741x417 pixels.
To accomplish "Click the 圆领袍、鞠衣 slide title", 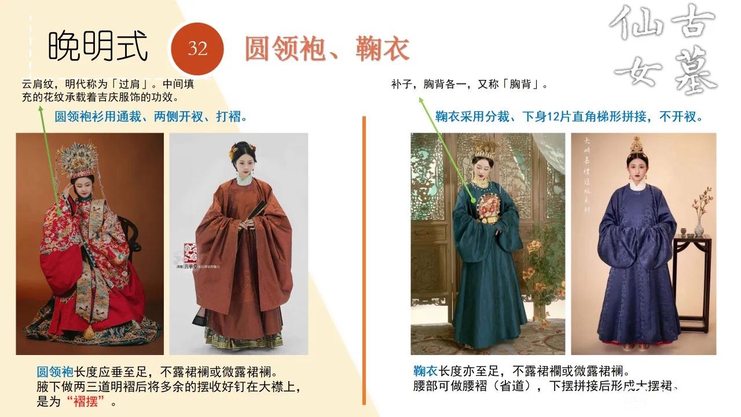I will click(x=327, y=48).
